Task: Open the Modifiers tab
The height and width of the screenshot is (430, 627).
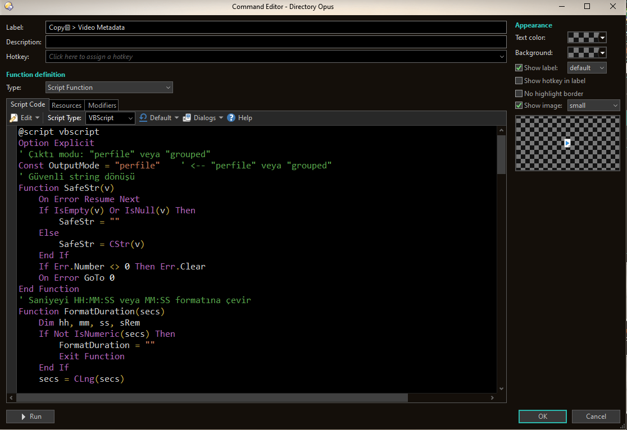Action: [102, 106]
